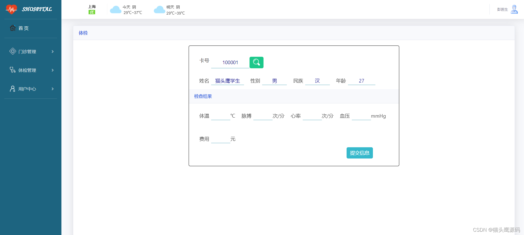This screenshot has height=235, width=524.
Task: Click the 检查结果 section heading
Action: tap(203, 96)
